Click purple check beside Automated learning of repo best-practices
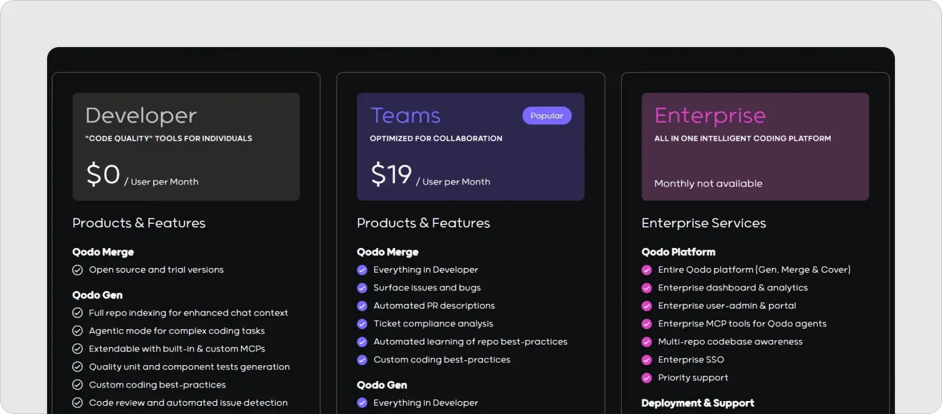Image resolution: width=942 pixels, height=414 pixels. 362,342
